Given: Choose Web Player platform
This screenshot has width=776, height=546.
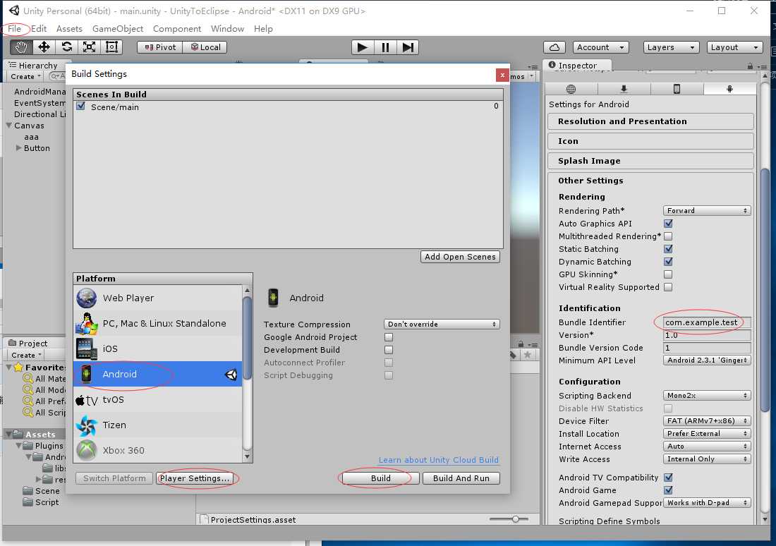Looking at the screenshot, I should [158, 298].
